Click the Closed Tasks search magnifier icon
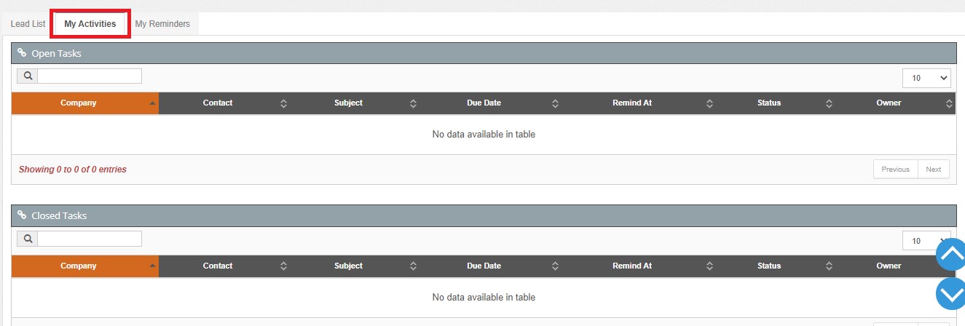Screen dimensions: 965x326 click(x=27, y=239)
